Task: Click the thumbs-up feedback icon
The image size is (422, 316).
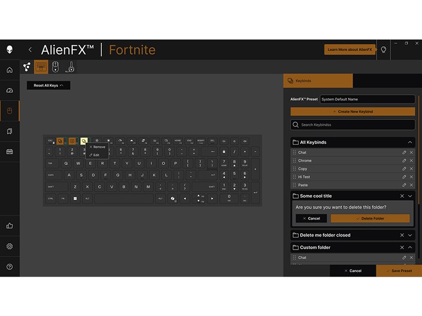Action: (9, 226)
